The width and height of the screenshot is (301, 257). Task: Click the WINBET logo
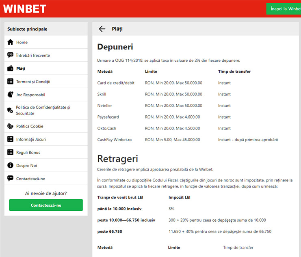(24, 9)
